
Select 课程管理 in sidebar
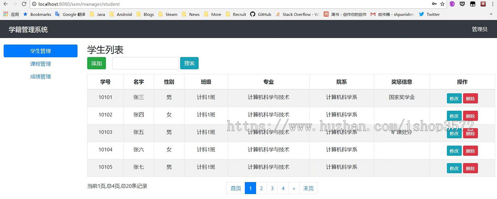click(x=40, y=64)
